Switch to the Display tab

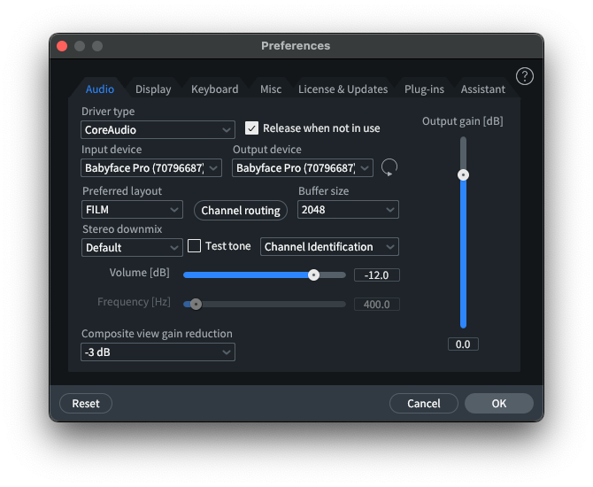[x=153, y=89]
